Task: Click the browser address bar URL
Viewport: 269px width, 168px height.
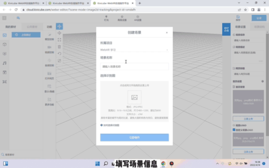Action: click(81, 10)
